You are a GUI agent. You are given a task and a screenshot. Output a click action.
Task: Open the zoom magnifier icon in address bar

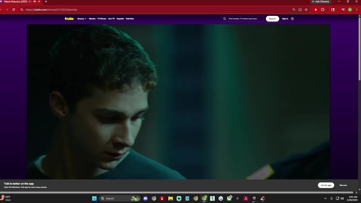pos(294,10)
